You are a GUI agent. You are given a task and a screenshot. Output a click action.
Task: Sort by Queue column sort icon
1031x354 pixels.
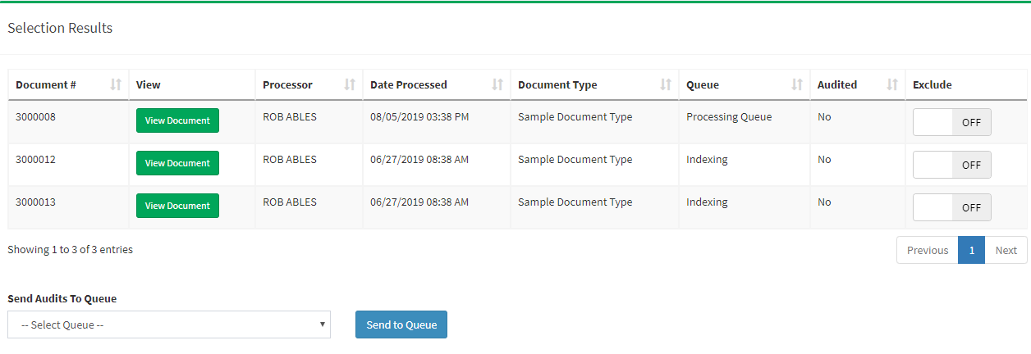tap(797, 84)
